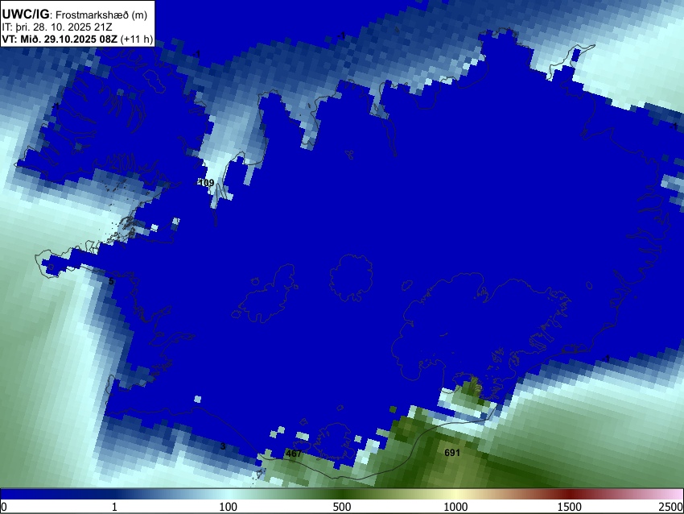
Task: Click the colorbar tick label '1000'
Action: (x=455, y=507)
